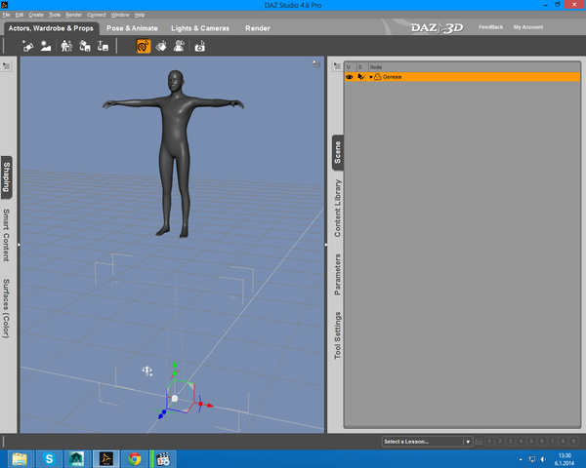The height and width of the screenshot is (468, 586).
Task: Click the left pane options menu icon
Action: [x=7, y=66]
